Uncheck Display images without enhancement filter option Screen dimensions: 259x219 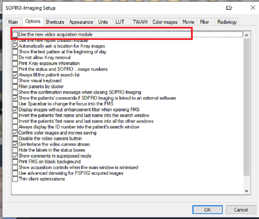15,110
